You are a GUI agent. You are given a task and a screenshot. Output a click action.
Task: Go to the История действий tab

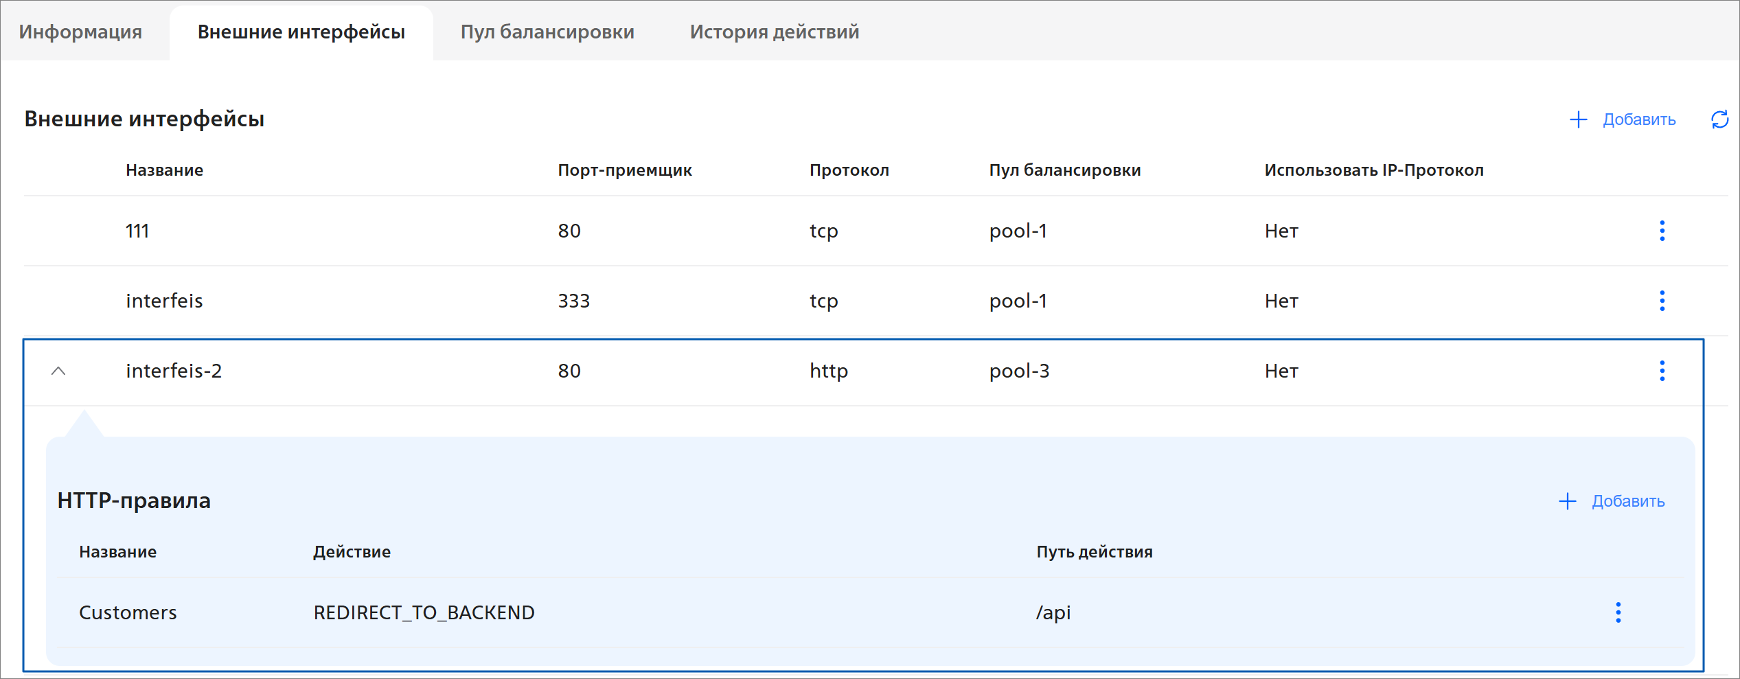774,32
